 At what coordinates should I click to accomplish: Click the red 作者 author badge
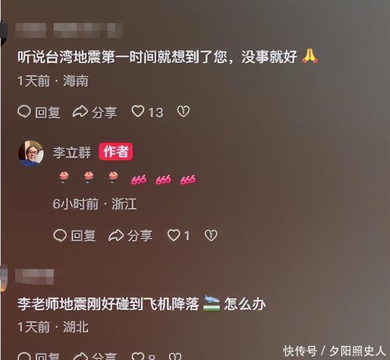[x=116, y=151]
